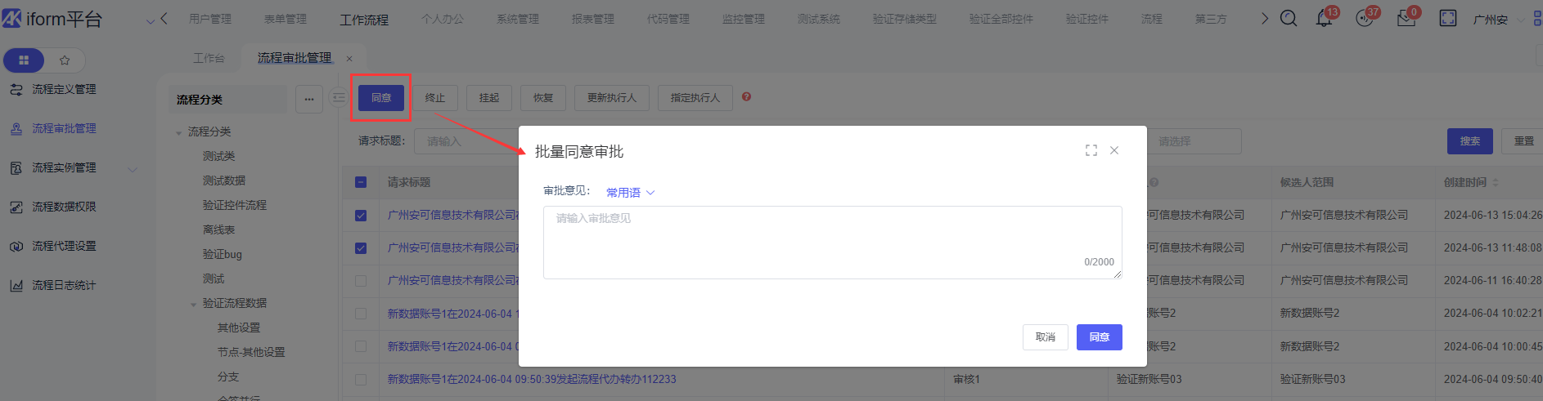Select 流程日志统计 in the sidebar
The image size is (1543, 401).
pyautogui.click(x=64, y=285)
